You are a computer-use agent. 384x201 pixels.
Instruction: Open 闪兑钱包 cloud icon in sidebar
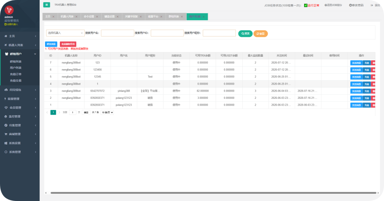click(x=6, y=90)
